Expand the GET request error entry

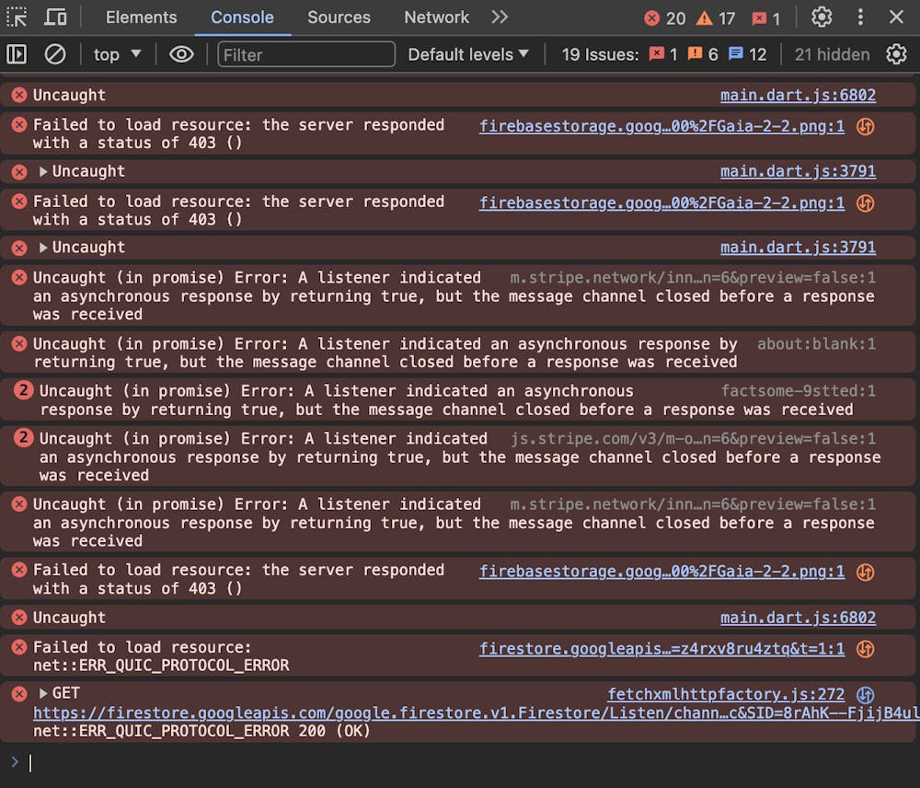tap(43, 693)
